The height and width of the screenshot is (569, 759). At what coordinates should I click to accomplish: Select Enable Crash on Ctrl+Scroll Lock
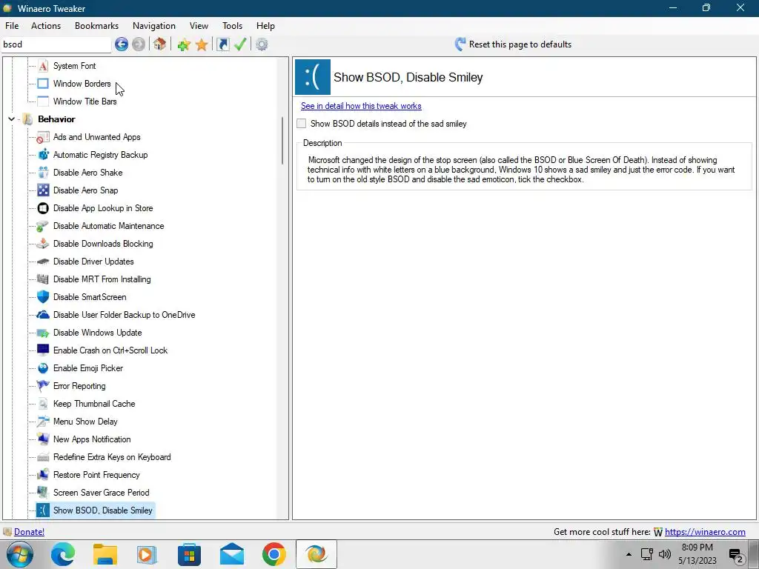(x=110, y=350)
